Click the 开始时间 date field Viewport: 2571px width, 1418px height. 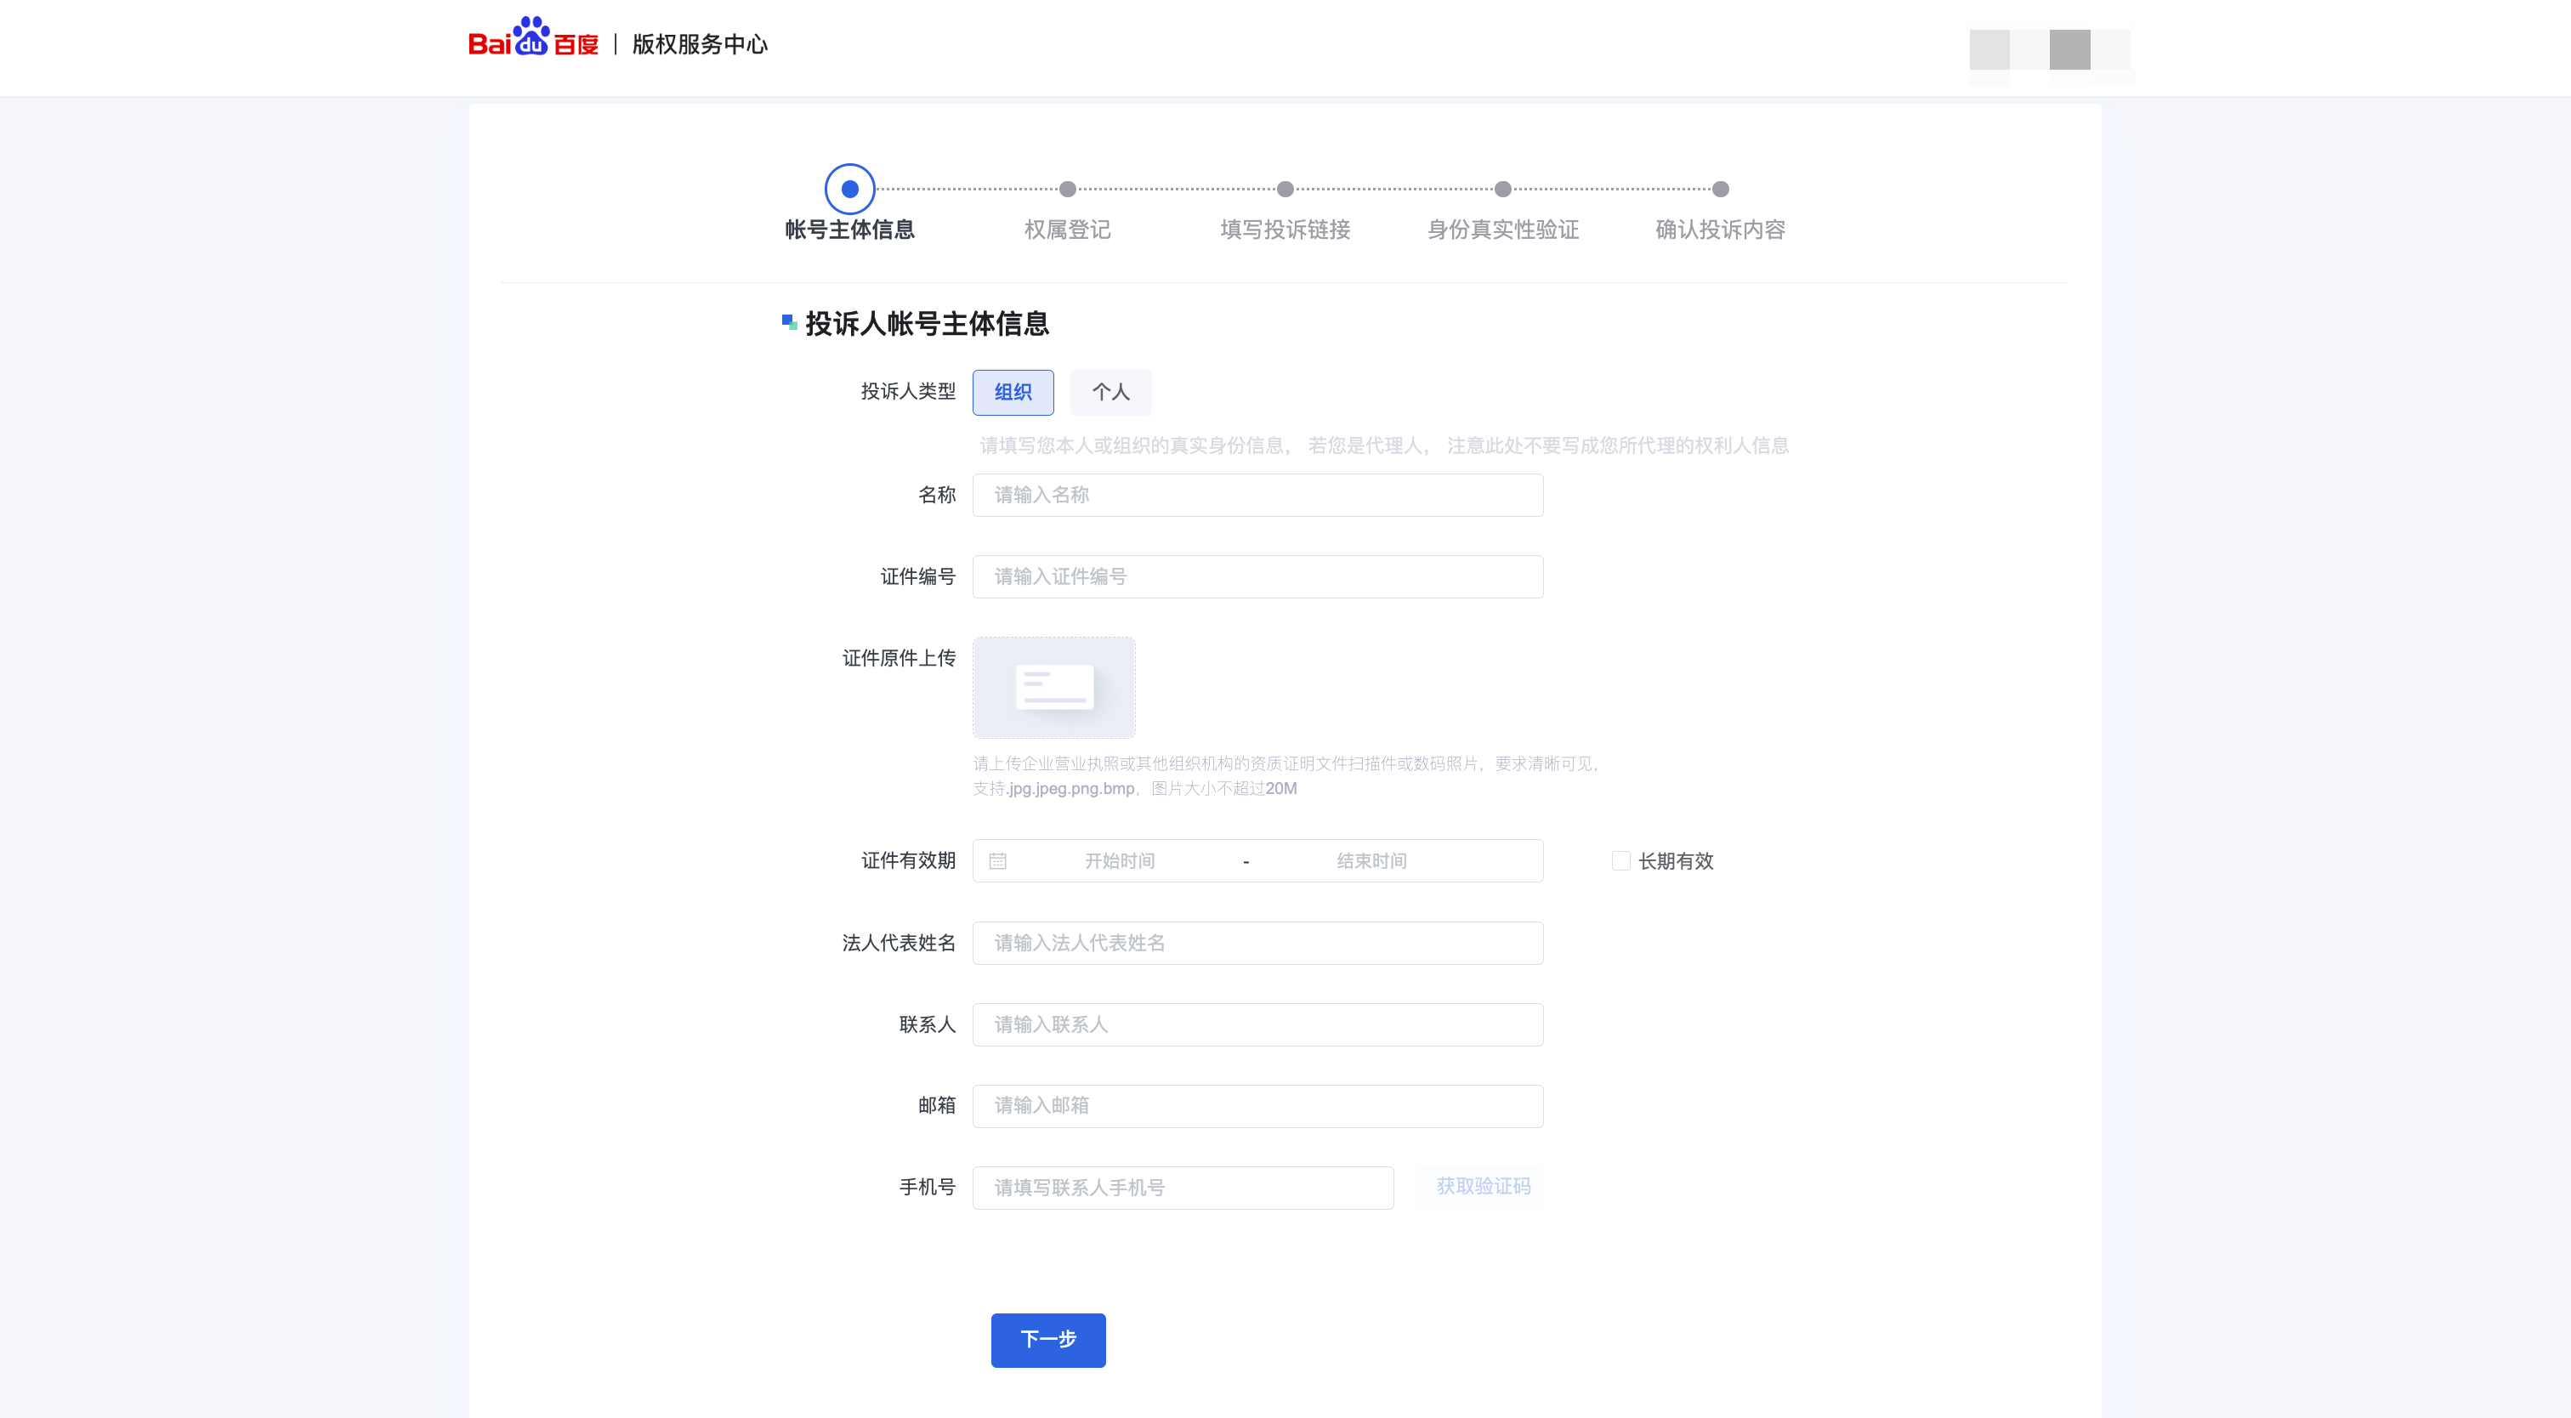(x=1120, y=861)
